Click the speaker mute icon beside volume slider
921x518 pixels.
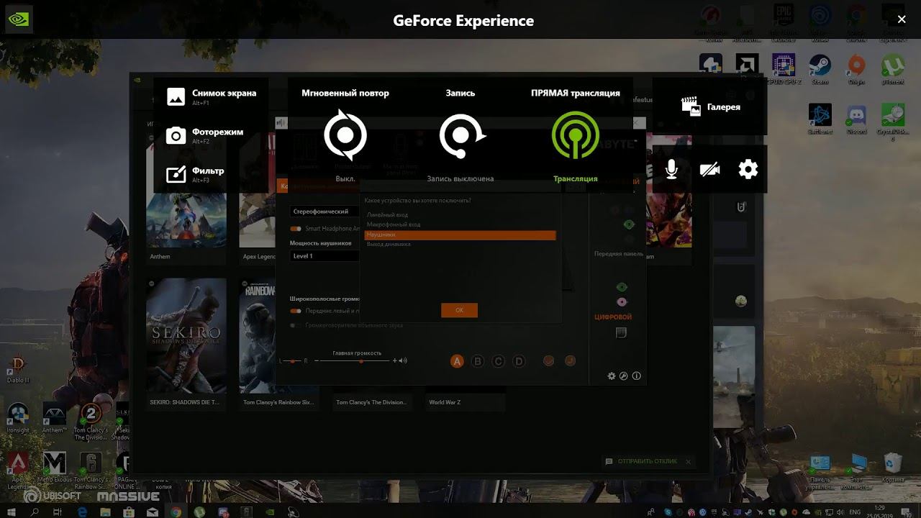403,360
